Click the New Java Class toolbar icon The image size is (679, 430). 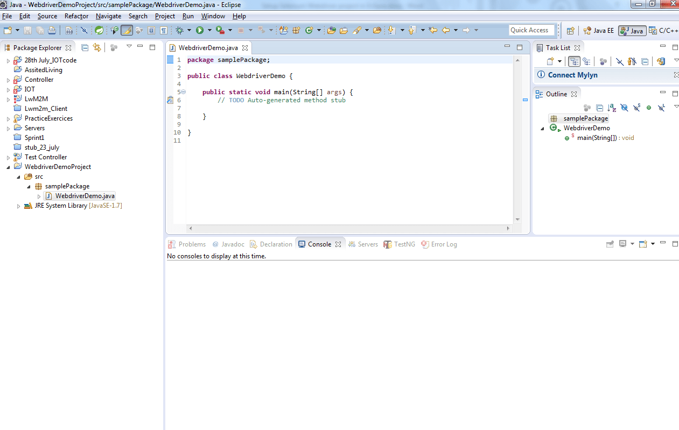(310, 31)
